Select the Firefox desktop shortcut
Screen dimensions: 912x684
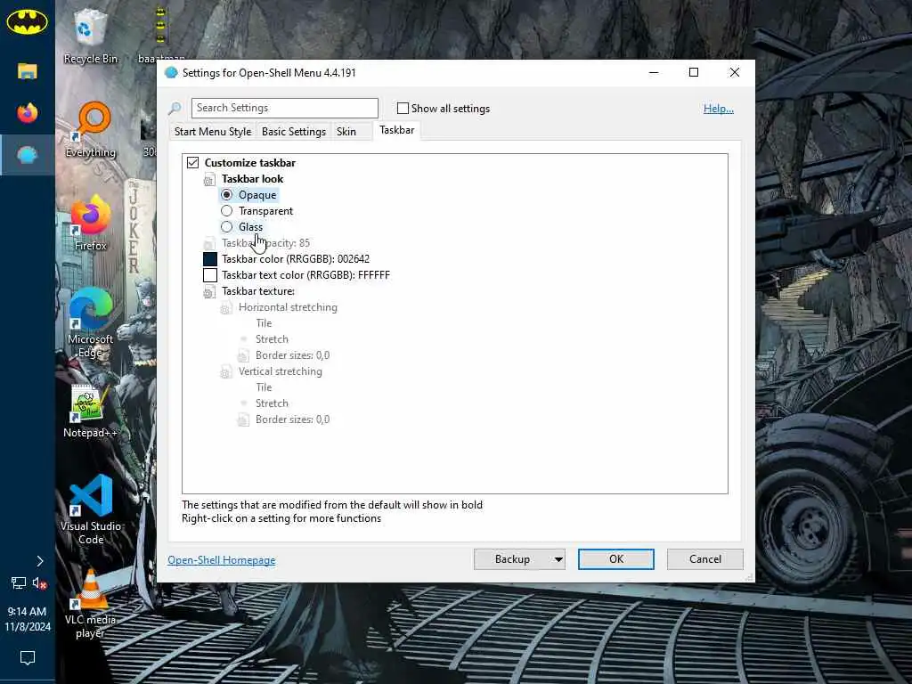point(91,224)
